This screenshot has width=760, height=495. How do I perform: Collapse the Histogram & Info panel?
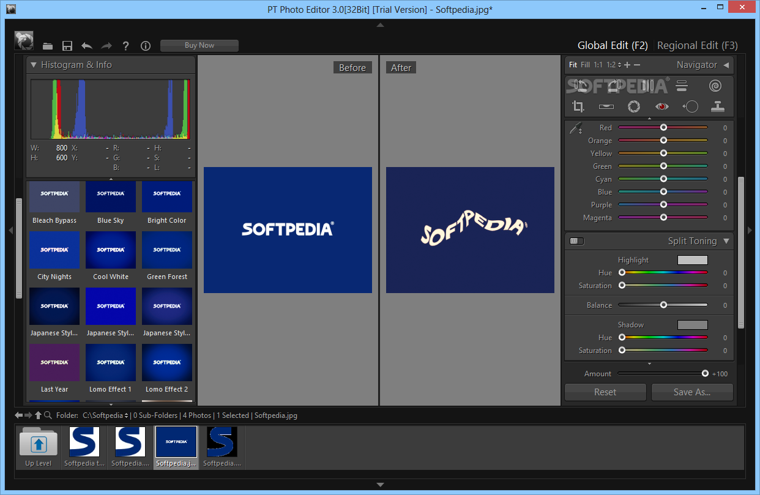pyautogui.click(x=34, y=65)
